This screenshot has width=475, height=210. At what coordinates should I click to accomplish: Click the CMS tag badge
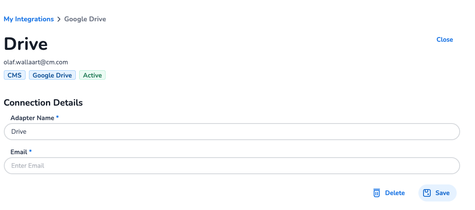point(14,75)
